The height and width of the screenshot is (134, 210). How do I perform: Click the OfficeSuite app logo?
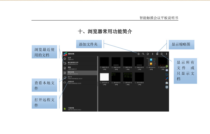point(65,54)
